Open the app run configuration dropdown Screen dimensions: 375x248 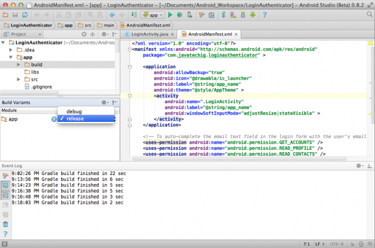(x=152, y=15)
